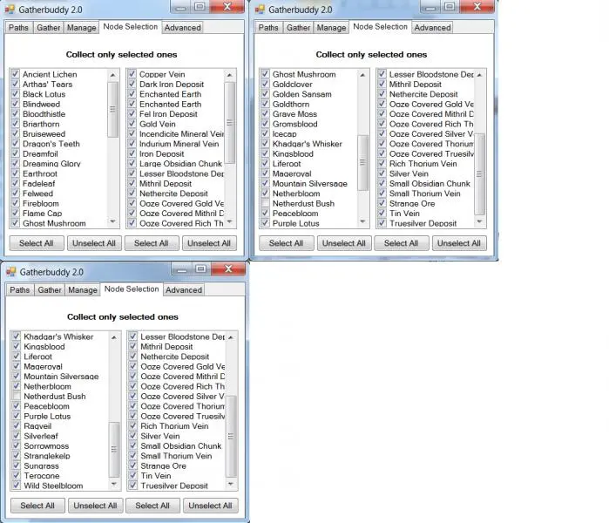The height and width of the screenshot is (523, 609).
Task: Open Paths tab in the Ragveil window
Action: (x=20, y=290)
